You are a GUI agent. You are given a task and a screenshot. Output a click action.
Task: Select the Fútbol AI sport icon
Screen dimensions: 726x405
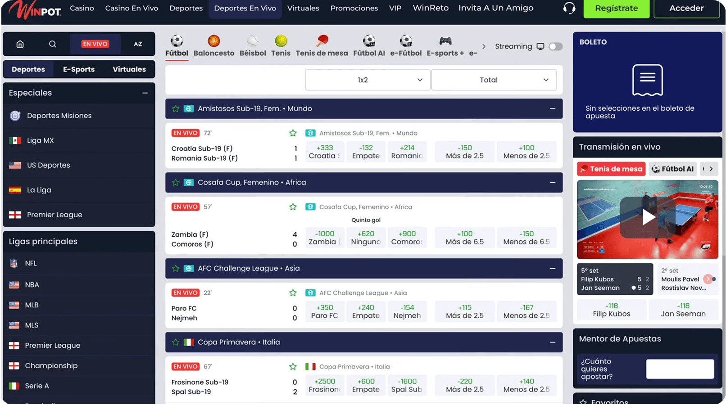pos(369,41)
